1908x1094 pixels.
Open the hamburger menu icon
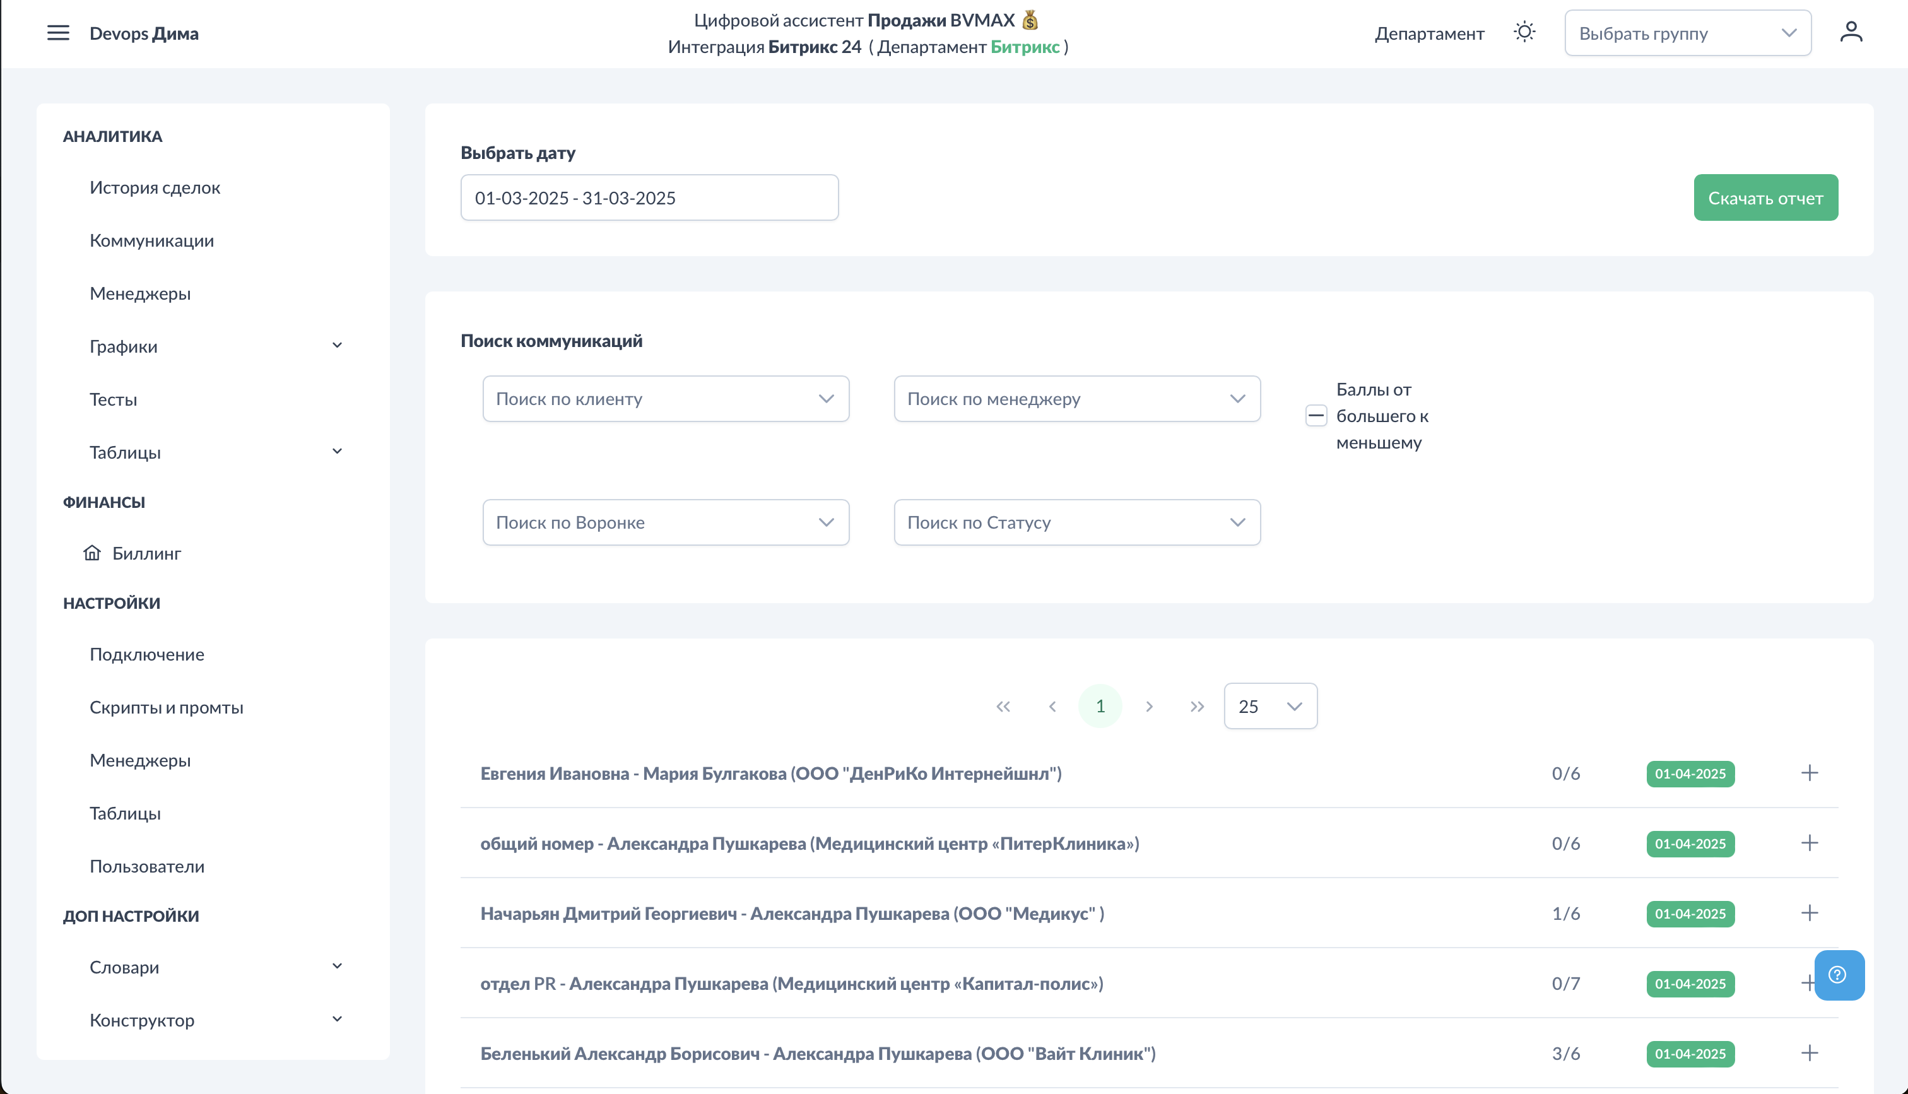[x=58, y=33]
